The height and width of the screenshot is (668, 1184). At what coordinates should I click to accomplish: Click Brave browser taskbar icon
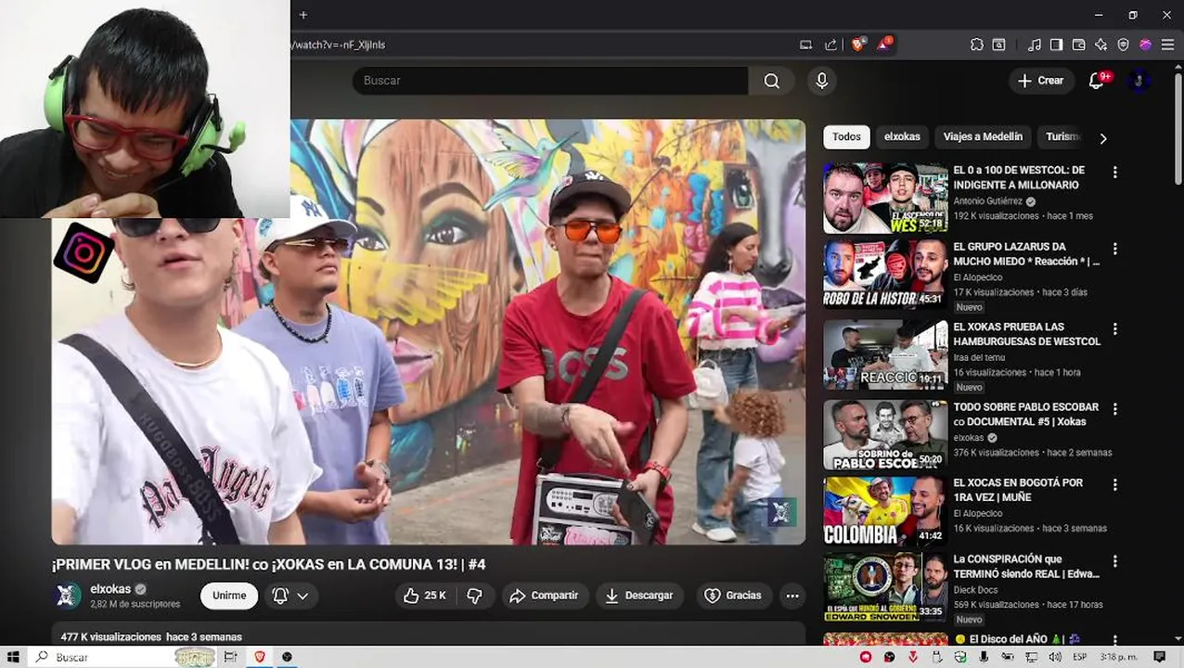[x=259, y=657]
